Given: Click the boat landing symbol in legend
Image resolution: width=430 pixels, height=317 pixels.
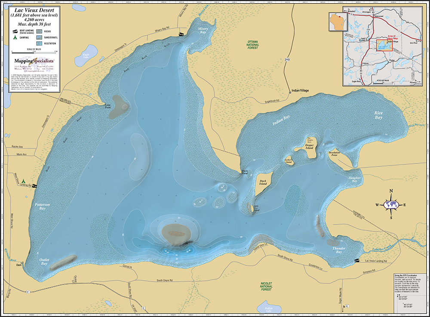Looking at the screenshot, I should [15, 31].
